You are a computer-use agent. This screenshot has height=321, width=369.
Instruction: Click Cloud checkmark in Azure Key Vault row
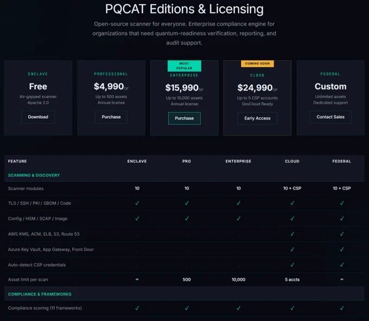point(292,249)
